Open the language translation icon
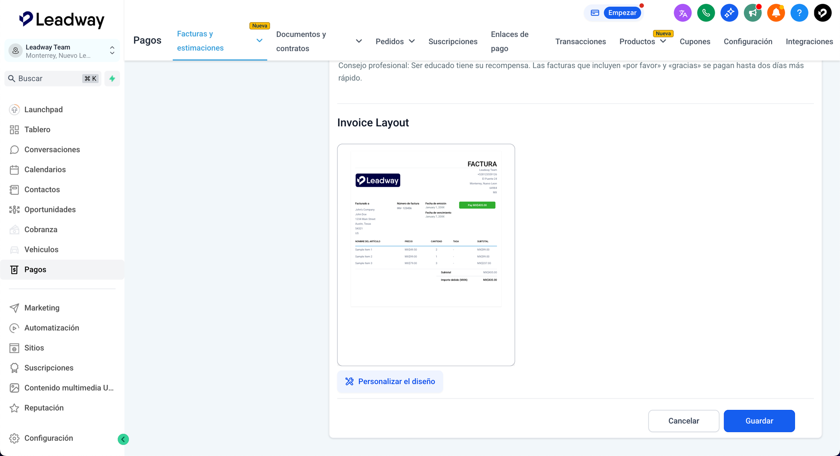The image size is (840, 456). coord(682,13)
